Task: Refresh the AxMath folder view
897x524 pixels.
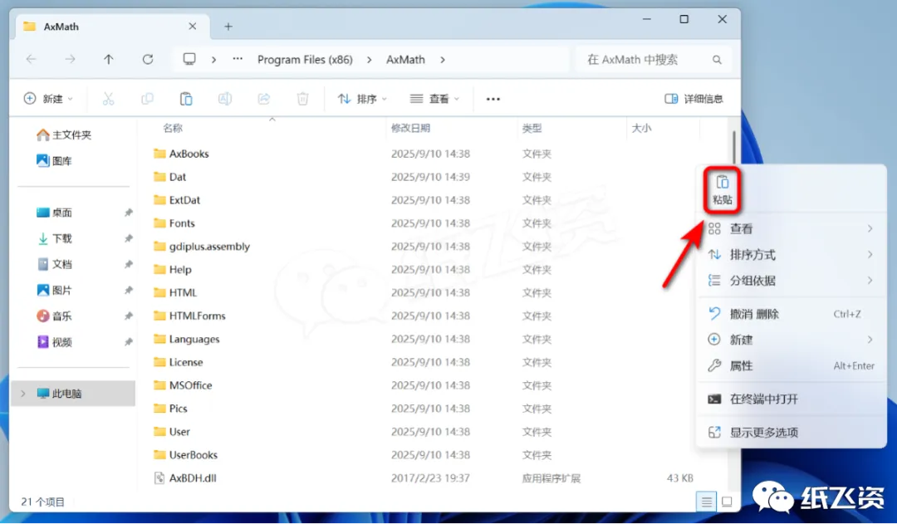Action: (148, 60)
